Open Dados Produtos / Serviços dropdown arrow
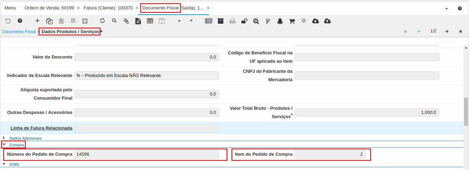 click(101, 32)
